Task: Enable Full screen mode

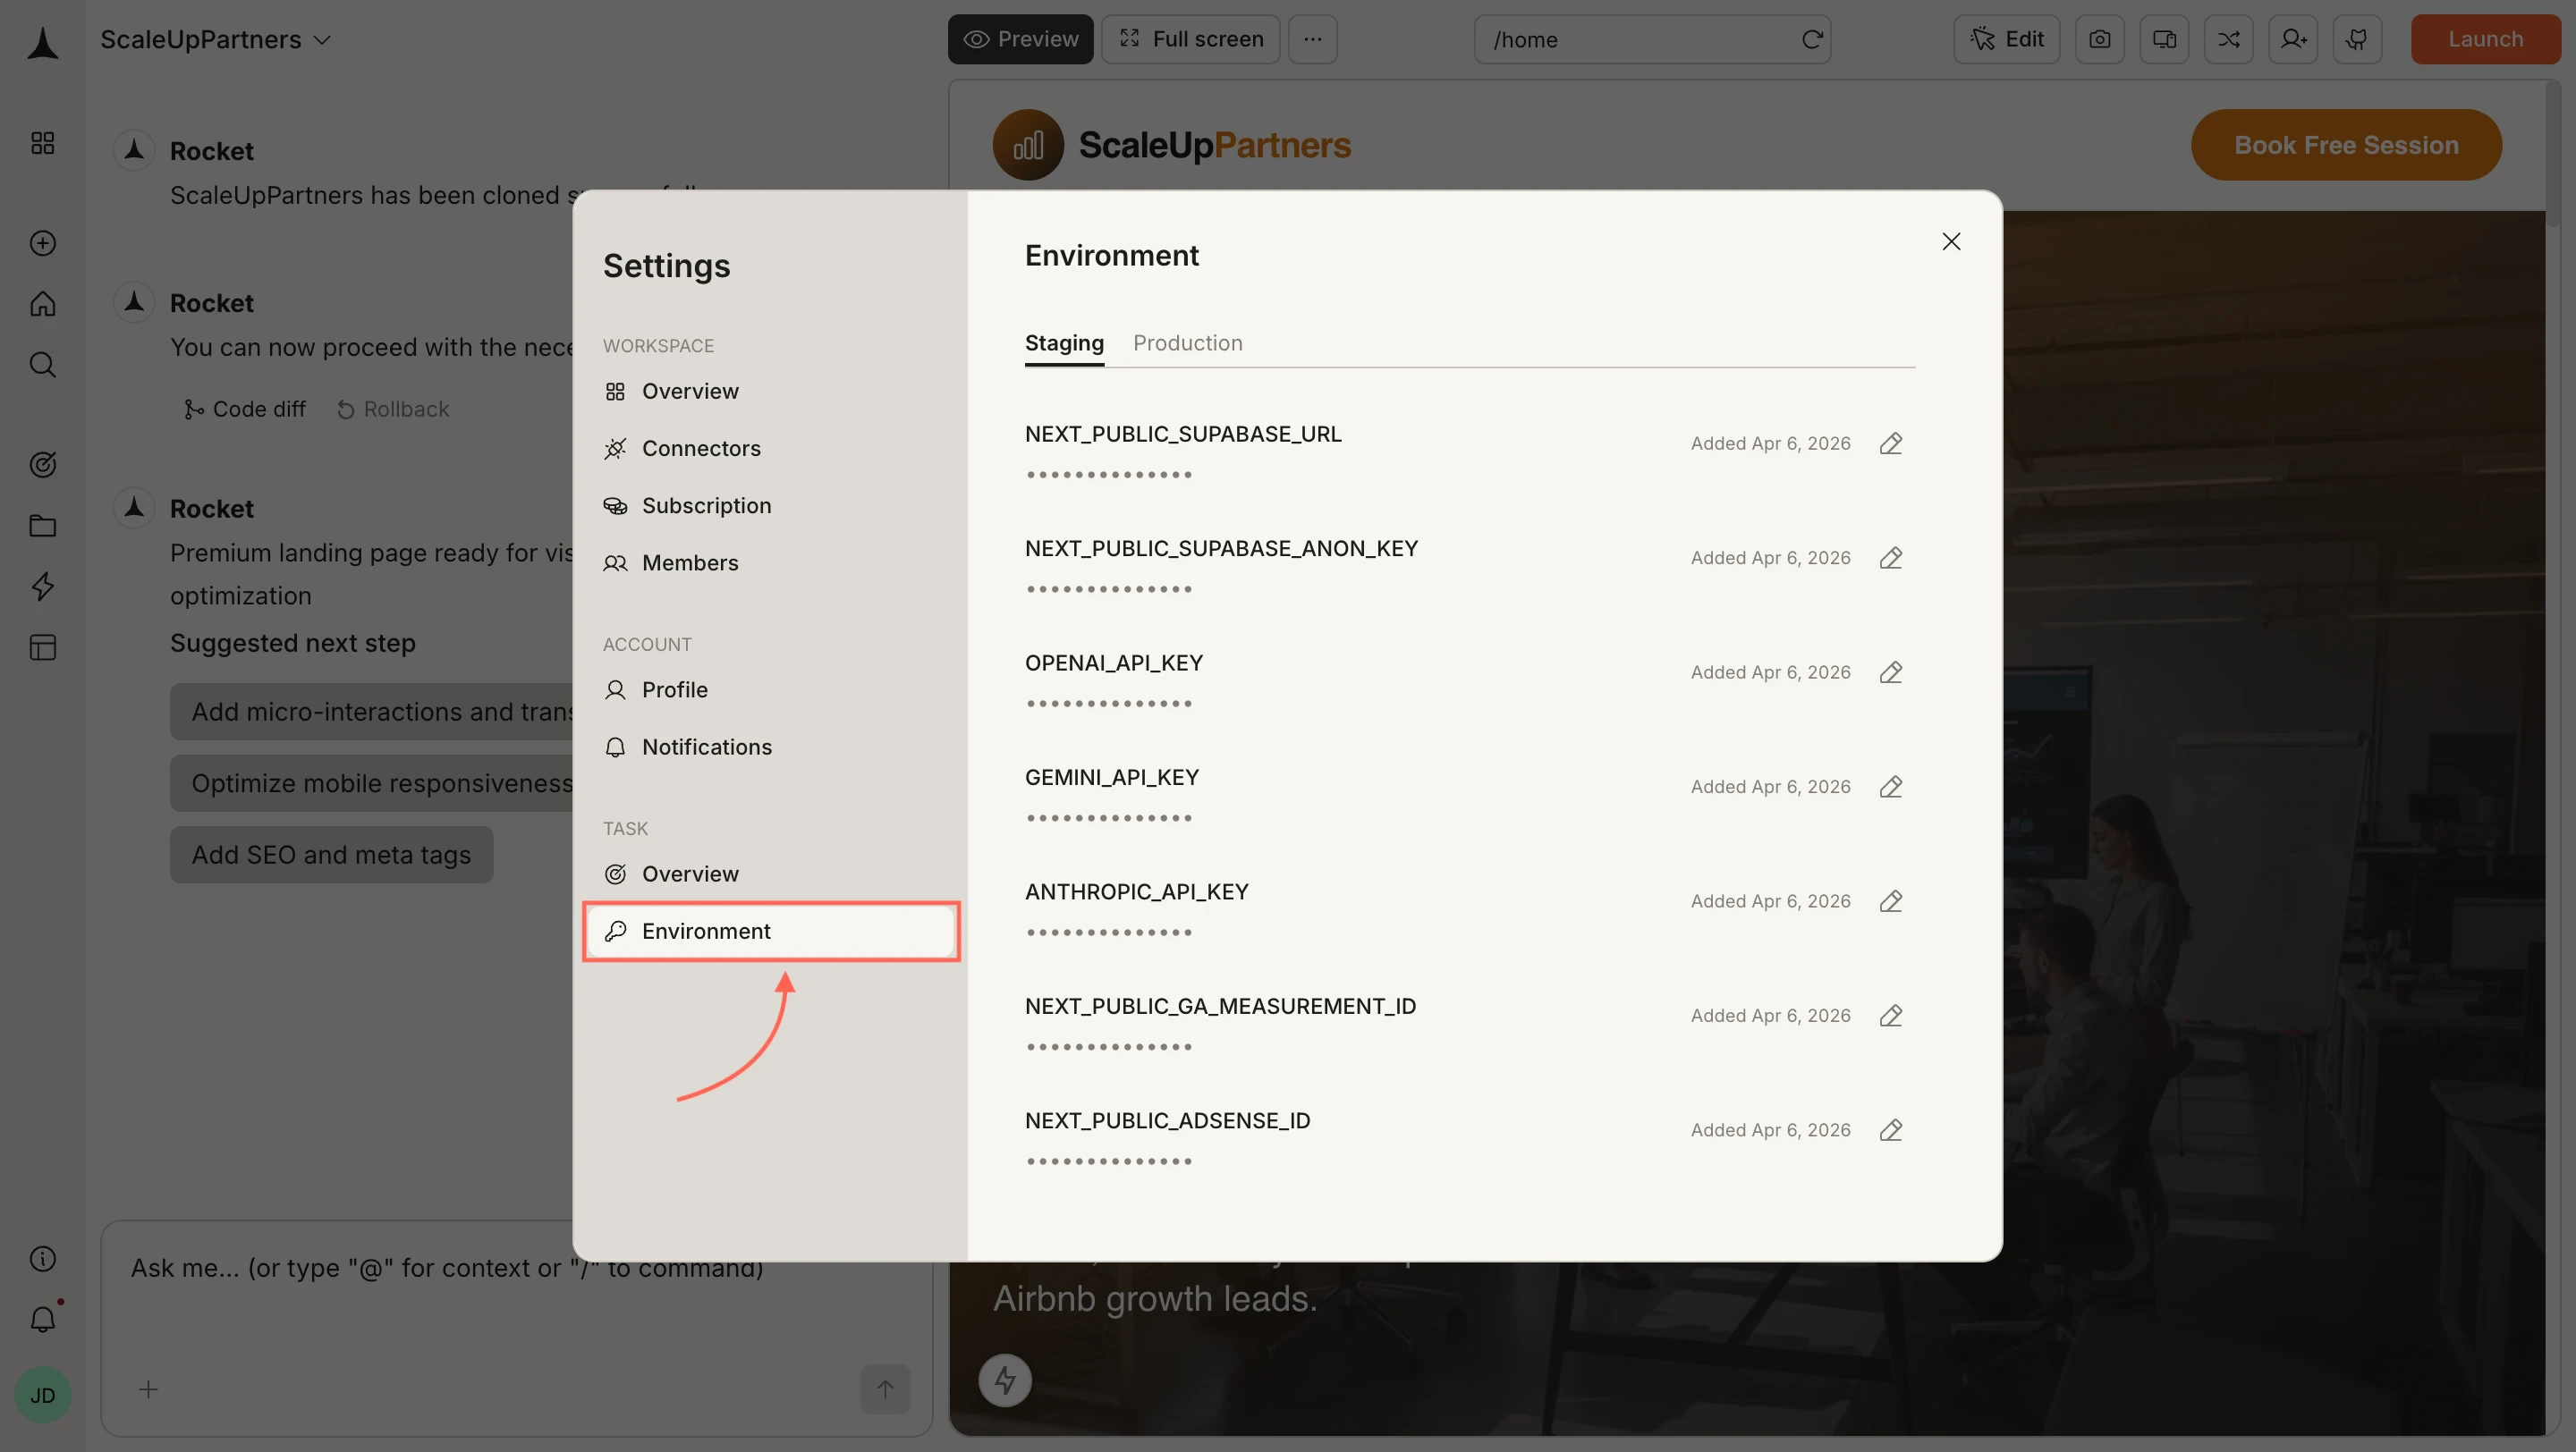Action: point(1190,39)
